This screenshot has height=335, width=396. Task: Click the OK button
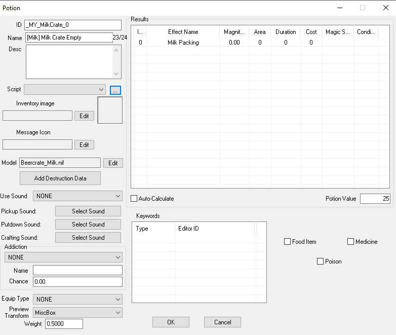click(171, 322)
